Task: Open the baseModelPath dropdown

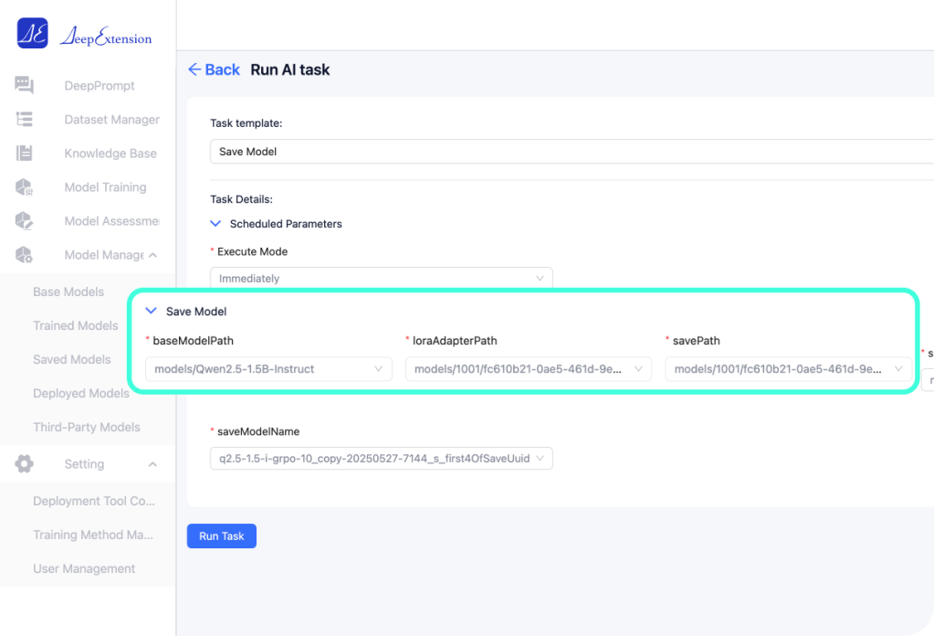Action: tap(268, 369)
